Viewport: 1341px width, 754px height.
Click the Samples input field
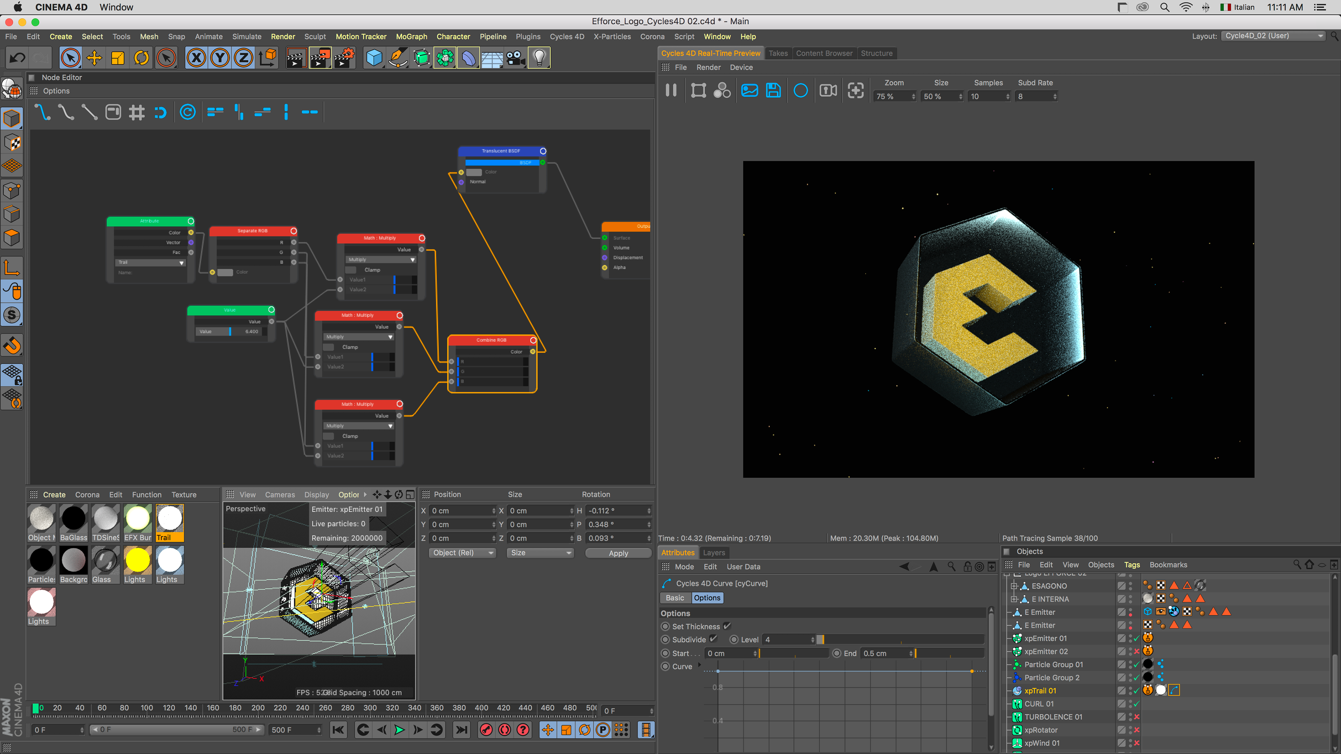click(x=986, y=96)
